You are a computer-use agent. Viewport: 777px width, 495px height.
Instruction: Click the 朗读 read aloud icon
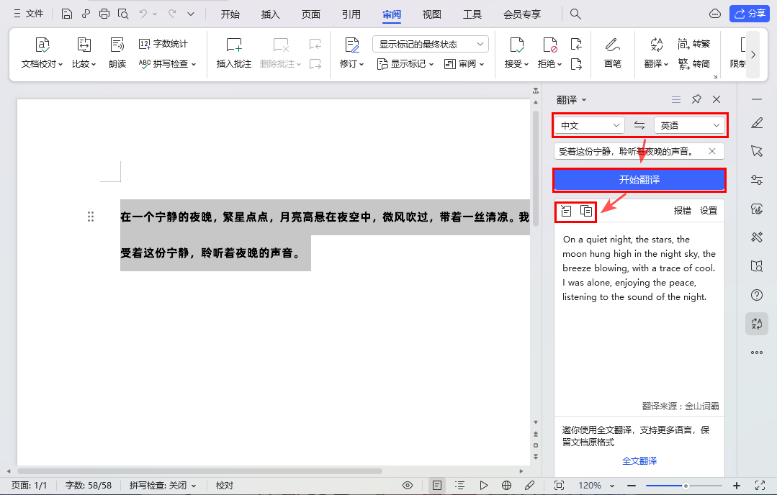pyautogui.click(x=117, y=53)
